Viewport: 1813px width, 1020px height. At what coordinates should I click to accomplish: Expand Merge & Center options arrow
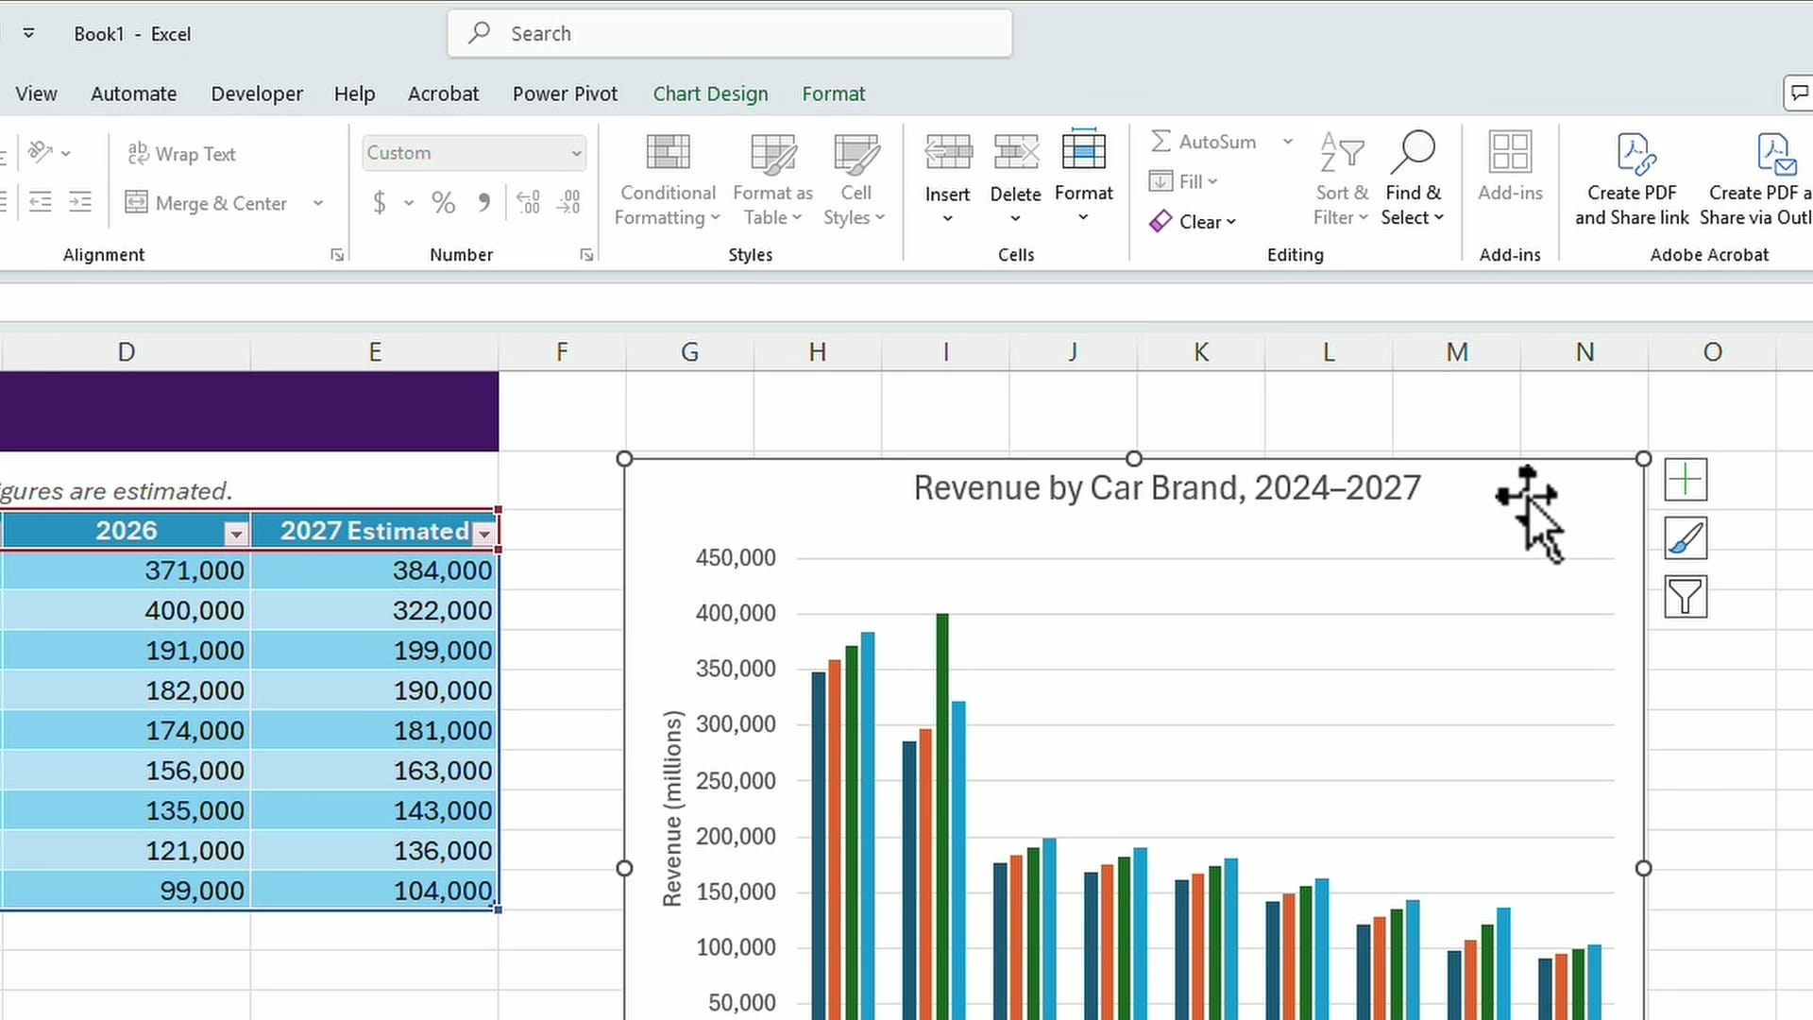(318, 203)
